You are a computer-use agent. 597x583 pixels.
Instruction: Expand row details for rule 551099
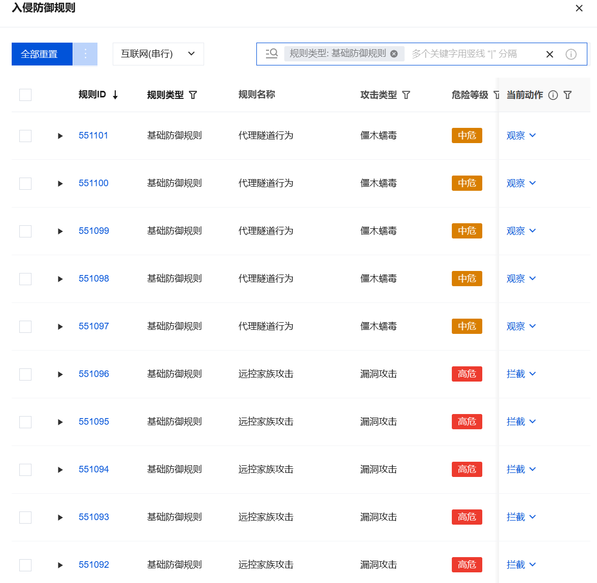pos(60,231)
